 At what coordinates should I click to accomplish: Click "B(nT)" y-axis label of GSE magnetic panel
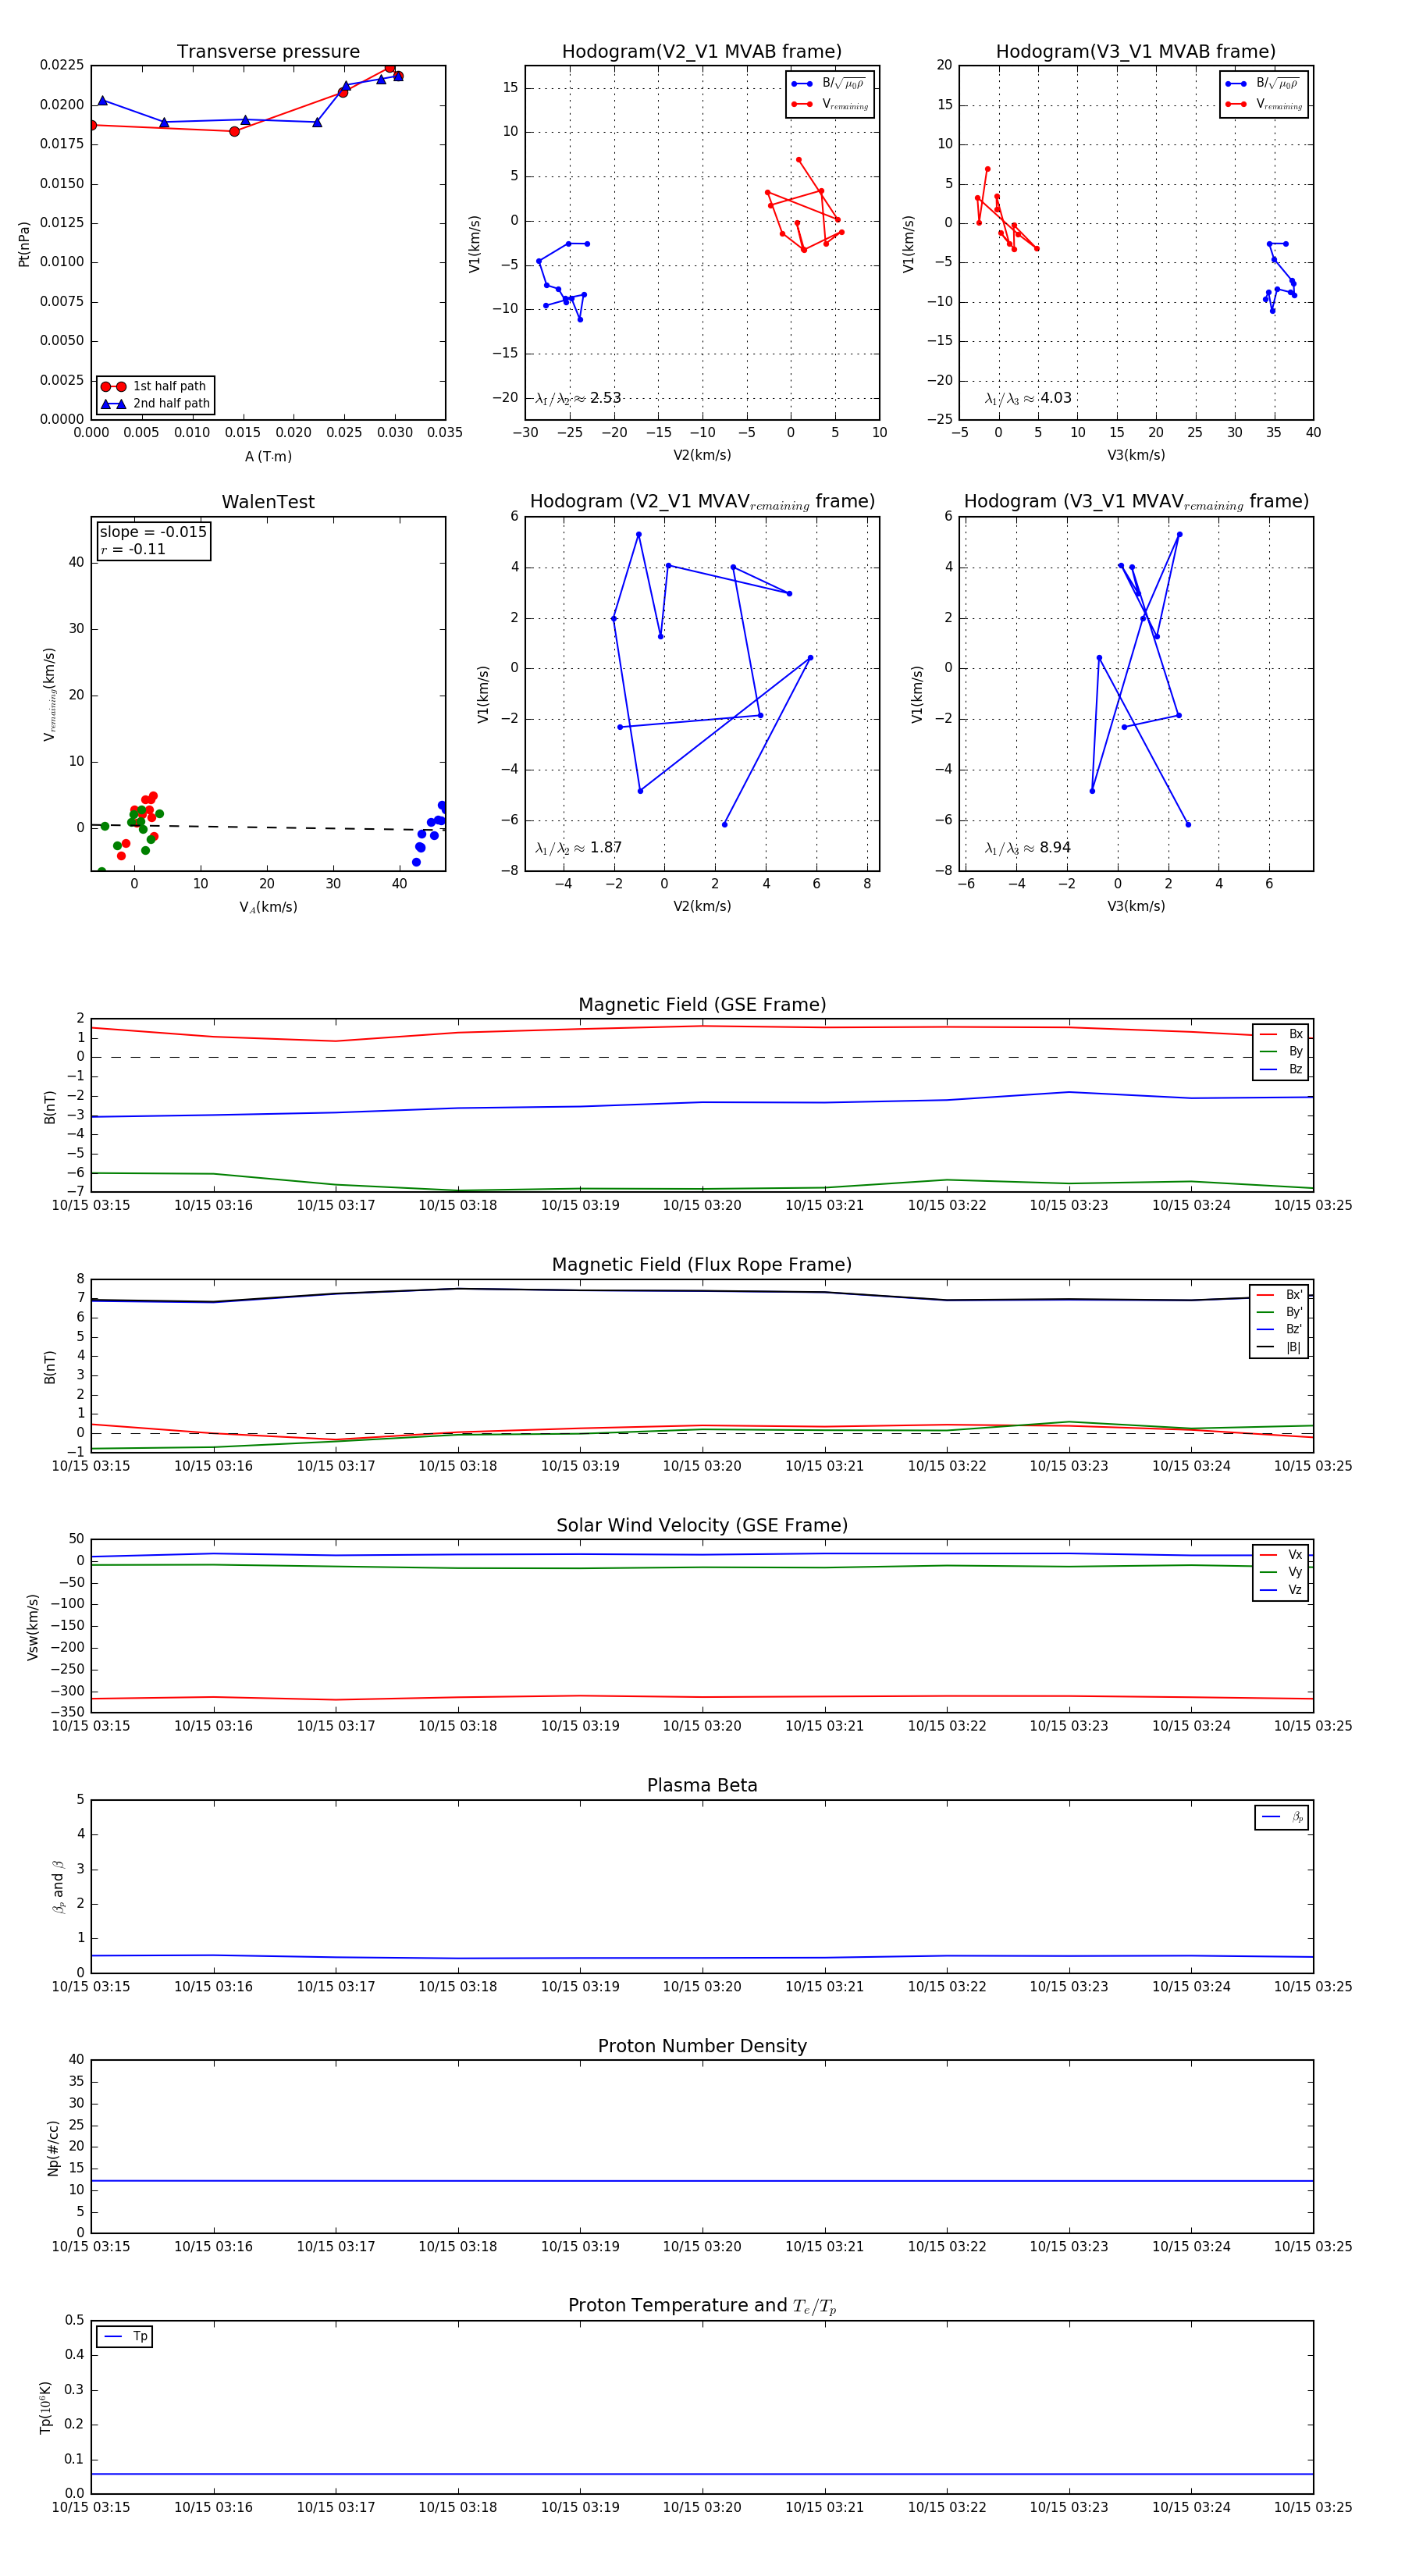[x=50, y=1107]
